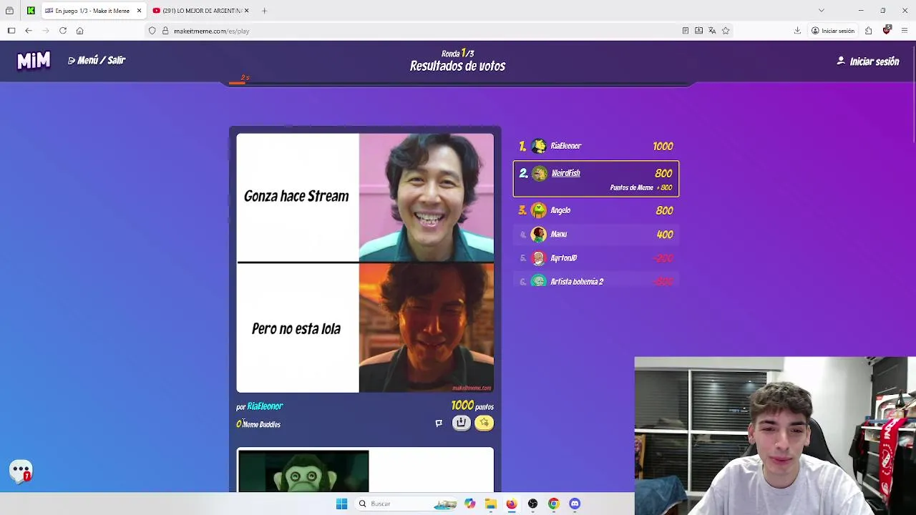Open the list all tabs dropdown
Image resolution: width=916 pixels, height=515 pixels.
tap(822, 11)
